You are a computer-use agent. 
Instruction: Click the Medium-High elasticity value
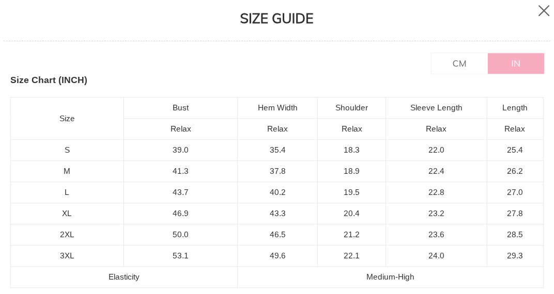point(390,277)
